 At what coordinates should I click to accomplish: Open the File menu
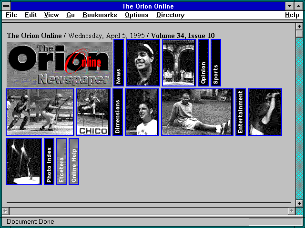click(11, 15)
